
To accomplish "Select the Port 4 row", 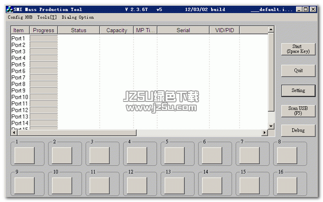I will tap(139, 58).
